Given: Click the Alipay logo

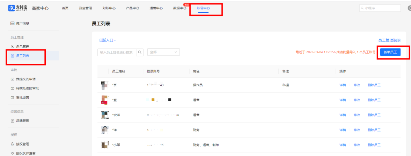Looking at the screenshot, I should pos(17,8).
